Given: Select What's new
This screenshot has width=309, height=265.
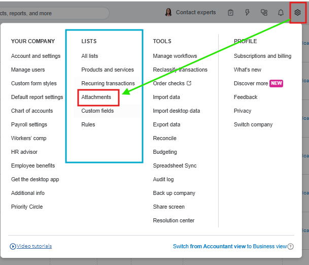Looking at the screenshot, I should 247,70.
